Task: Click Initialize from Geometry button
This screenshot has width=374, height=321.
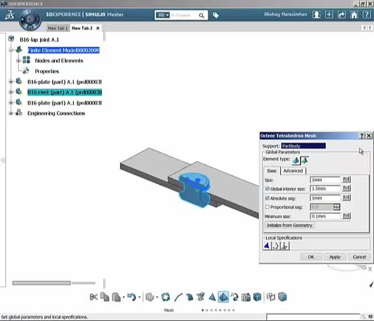Action: (x=290, y=225)
